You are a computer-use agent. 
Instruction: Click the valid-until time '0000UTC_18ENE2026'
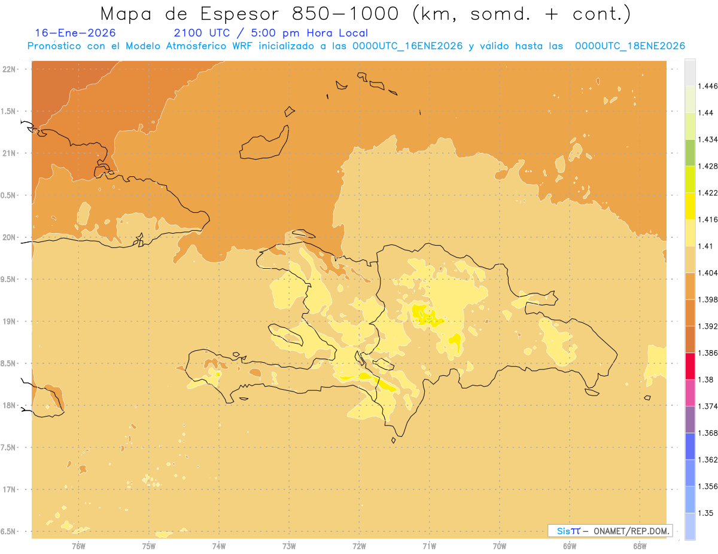[x=629, y=46]
